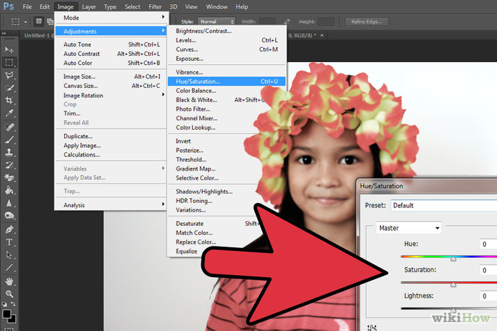497x331 pixels.
Task: Select Image Size menu entry
Action: pos(111,76)
